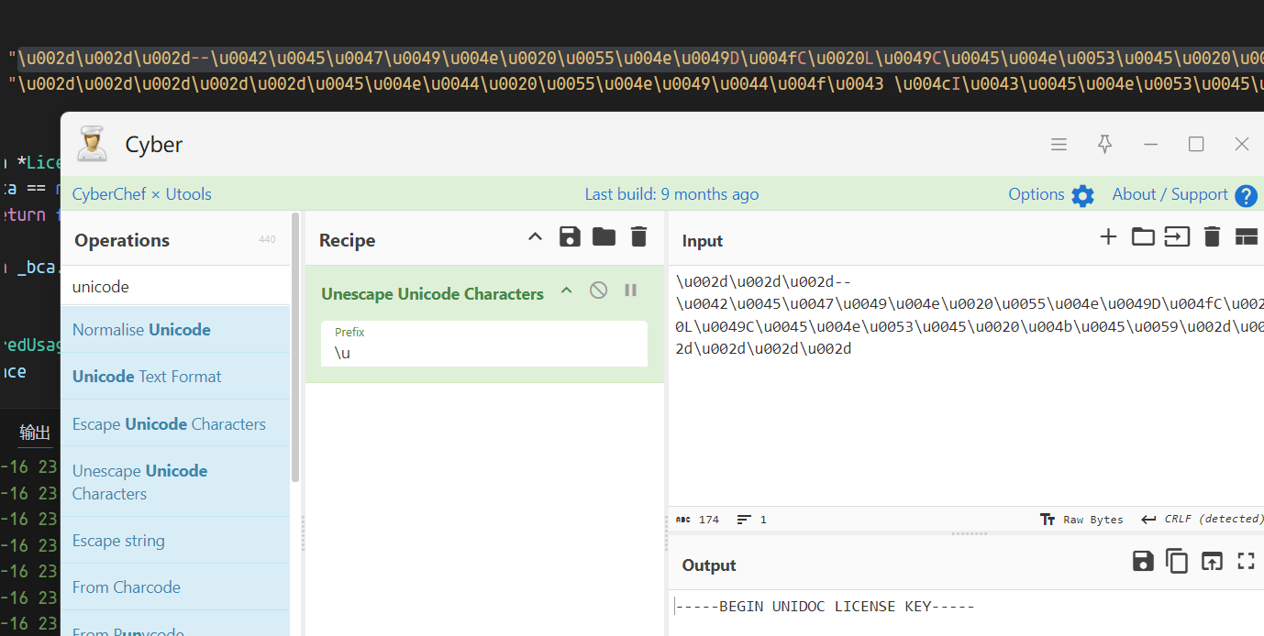Screen dimensions: 1264x636
Task: Collapse the Recipe pane chevron
Action: pos(536,237)
